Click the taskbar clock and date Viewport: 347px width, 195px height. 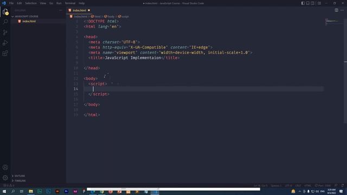pyautogui.click(x=331, y=191)
